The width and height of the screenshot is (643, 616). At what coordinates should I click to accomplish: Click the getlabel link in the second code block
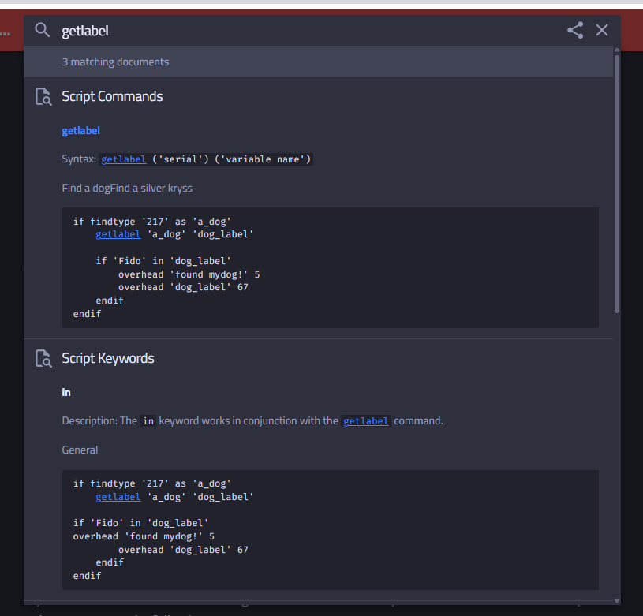coord(118,496)
